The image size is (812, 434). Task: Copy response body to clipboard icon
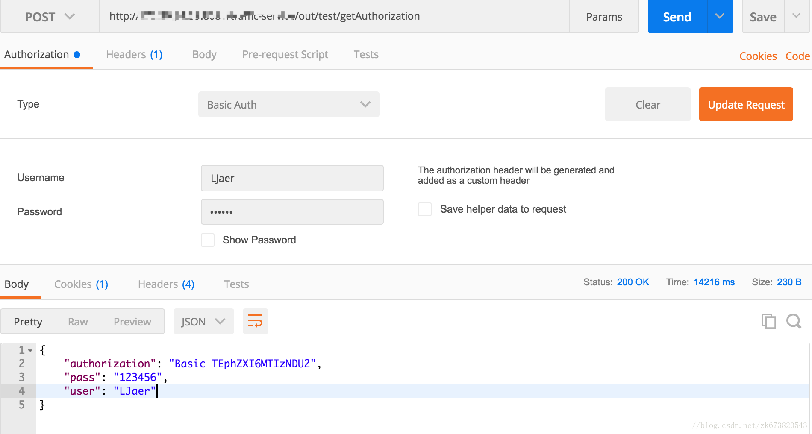[768, 321]
